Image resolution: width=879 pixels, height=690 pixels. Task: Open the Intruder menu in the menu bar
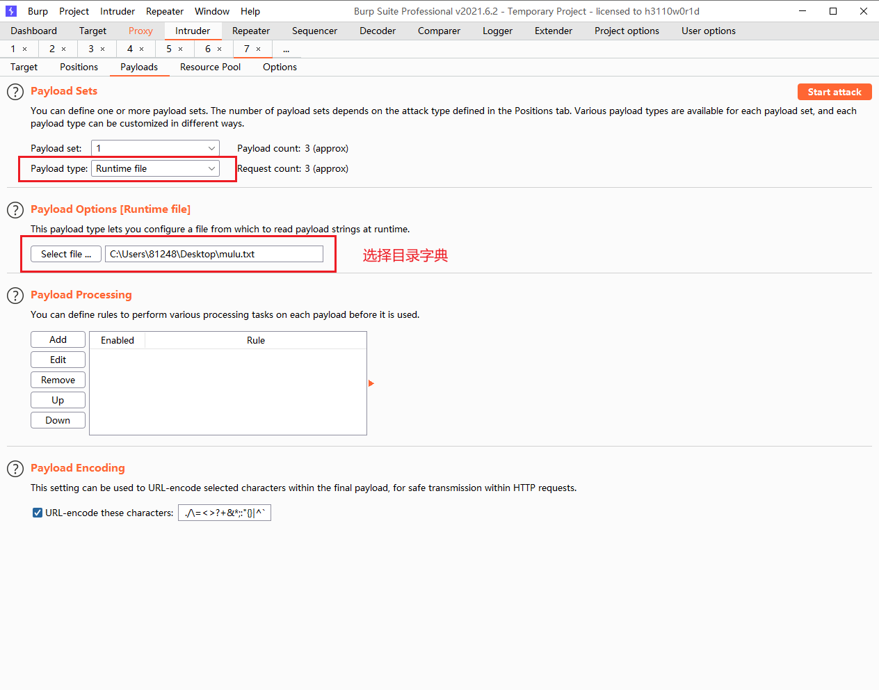pos(117,11)
